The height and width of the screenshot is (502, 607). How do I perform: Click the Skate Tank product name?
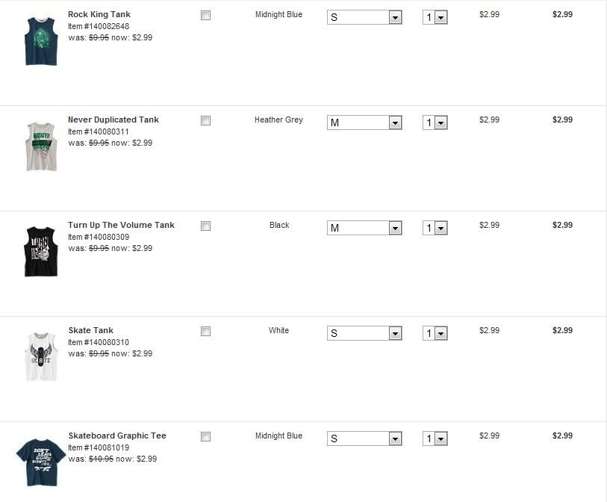coord(90,330)
